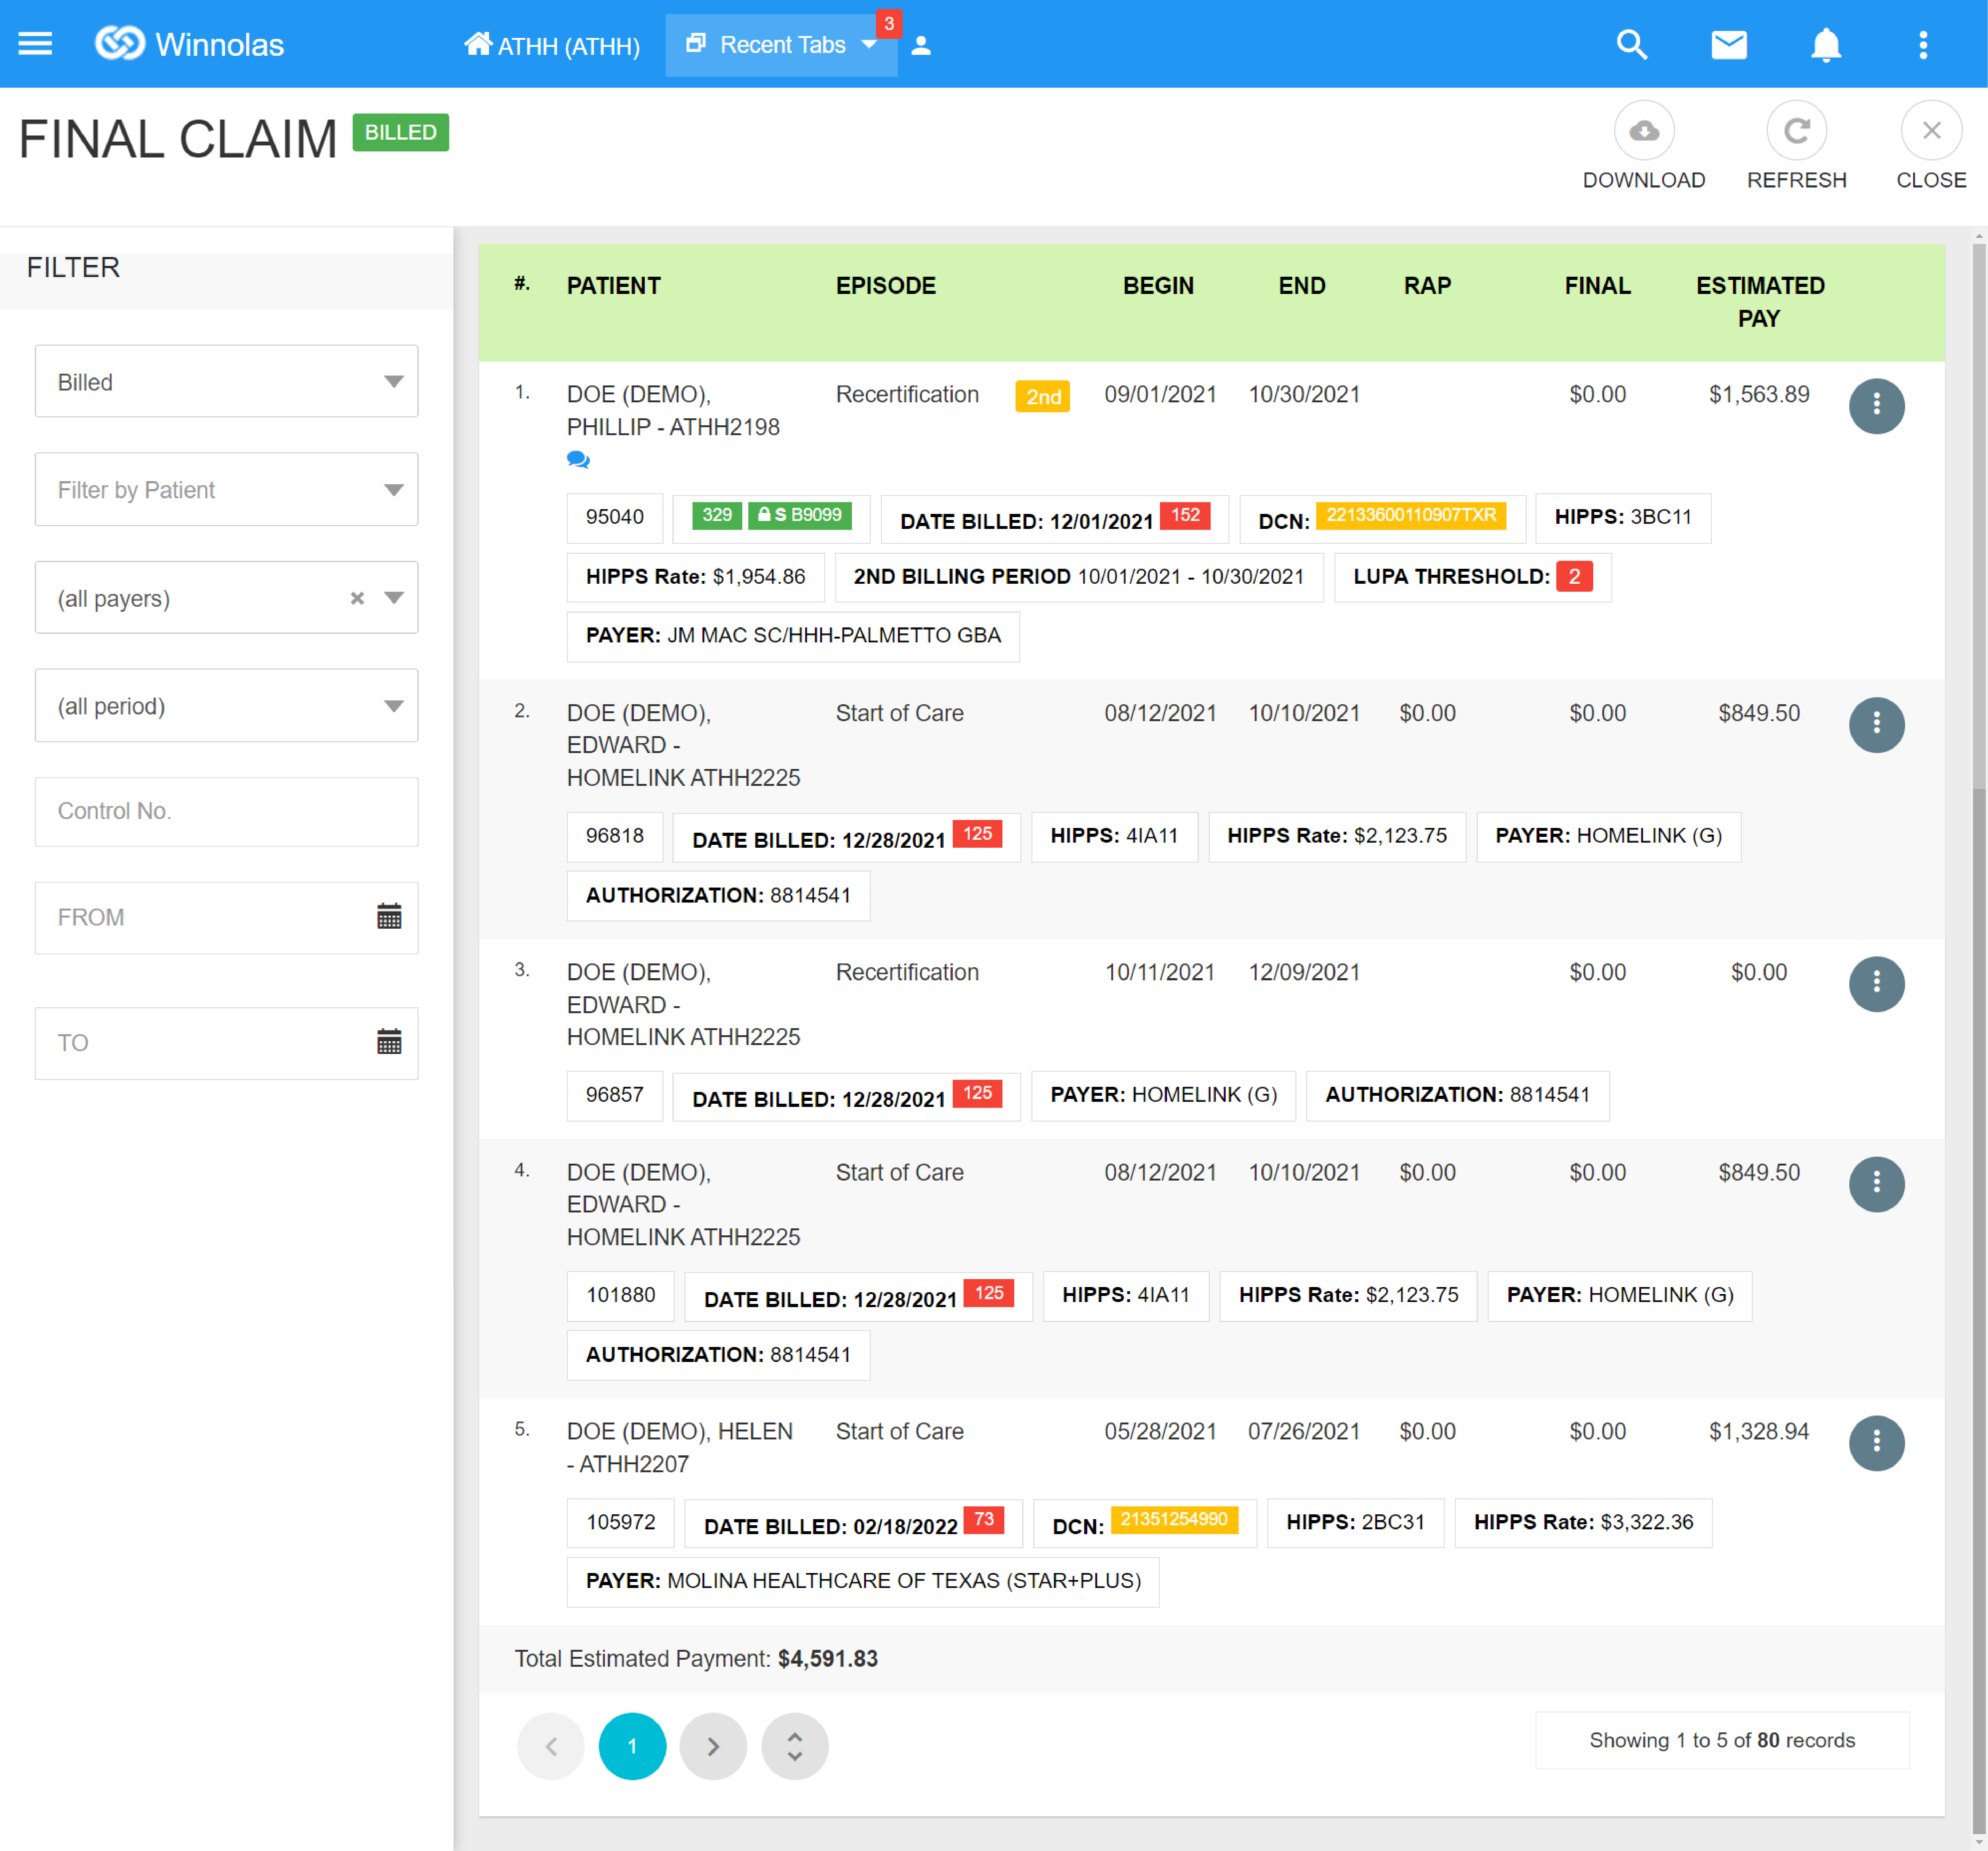
Task: Go to ATHH home tab
Action: tap(552, 45)
